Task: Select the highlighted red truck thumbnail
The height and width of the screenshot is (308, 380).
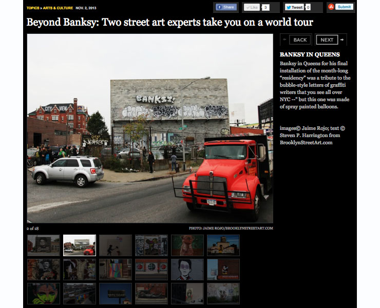Action: point(80,245)
